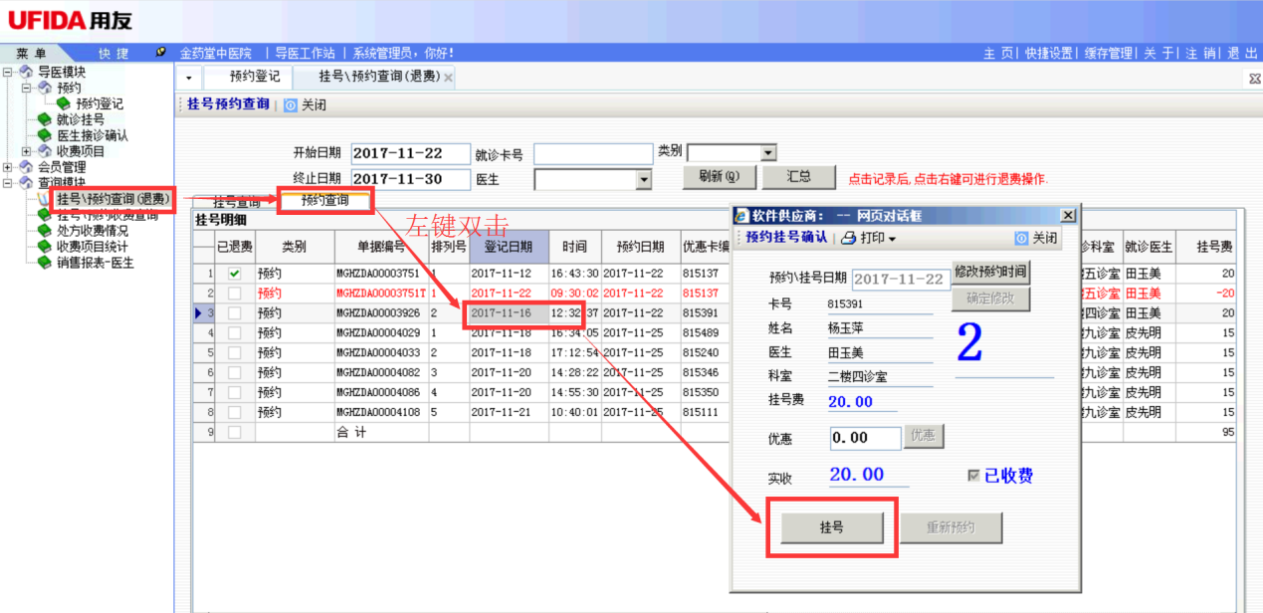Toggle 已退费 checkbox in row 3
Viewport: 1263px width, 613px height.
pyautogui.click(x=234, y=312)
